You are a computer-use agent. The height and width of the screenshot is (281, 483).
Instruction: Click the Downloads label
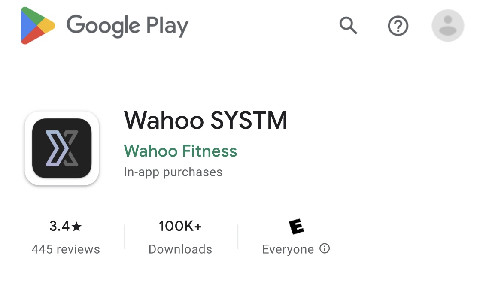click(x=180, y=249)
